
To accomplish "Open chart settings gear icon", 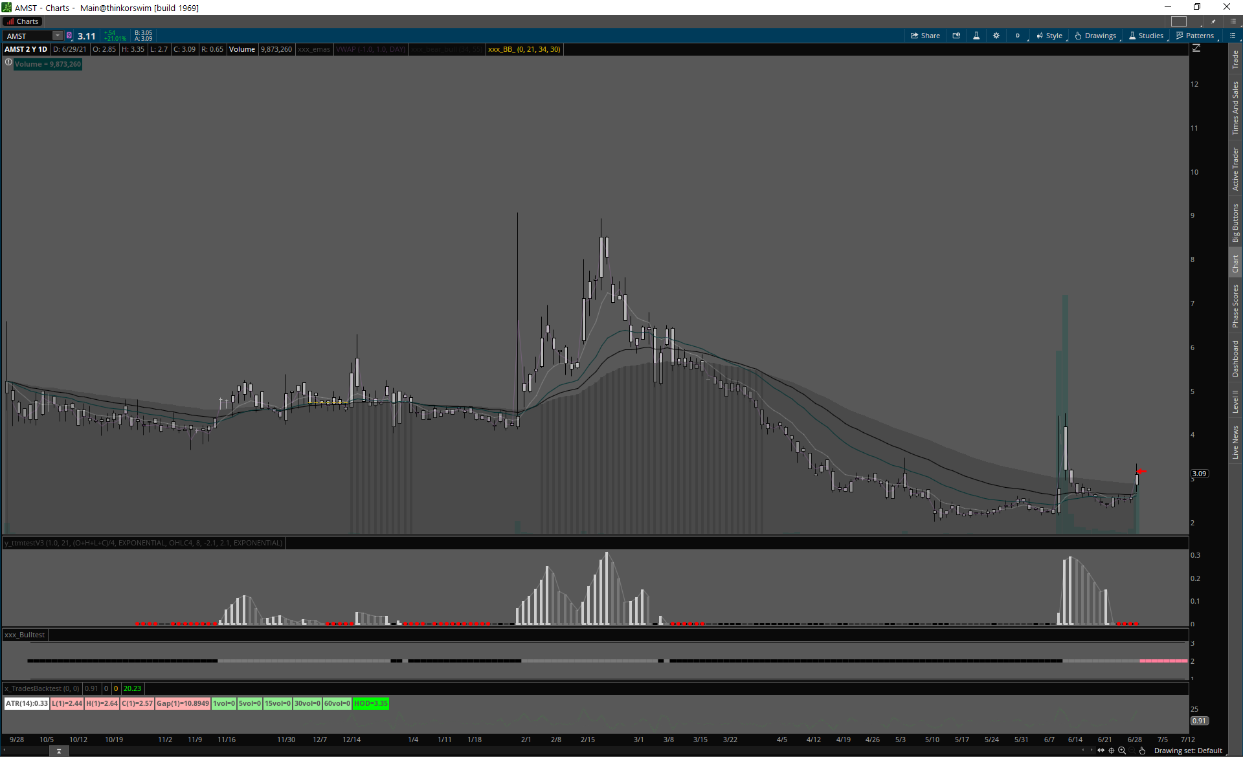I will tap(996, 36).
